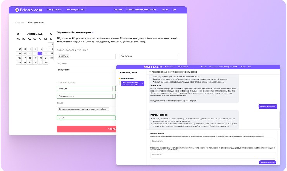The height and width of the screenshot is (171, 287).
Task: Click the folder icon next to 'Познание мира'
Action: click(119, 78)
